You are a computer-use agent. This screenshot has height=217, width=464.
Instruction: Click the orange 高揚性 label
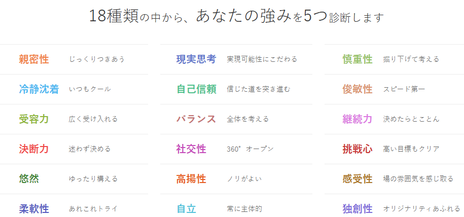[191, 178]
